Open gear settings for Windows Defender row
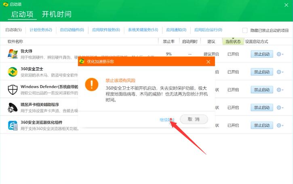Viewport: 293px width, 184px height. point(280,90)
